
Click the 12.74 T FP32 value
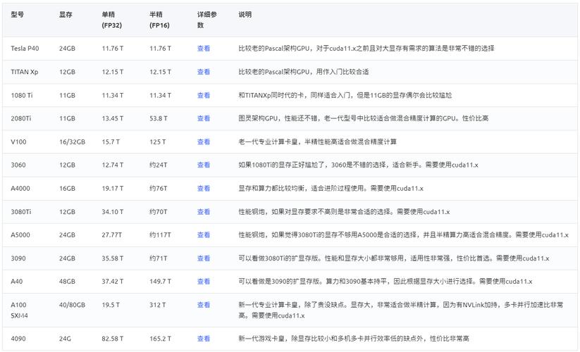[113, 165]
